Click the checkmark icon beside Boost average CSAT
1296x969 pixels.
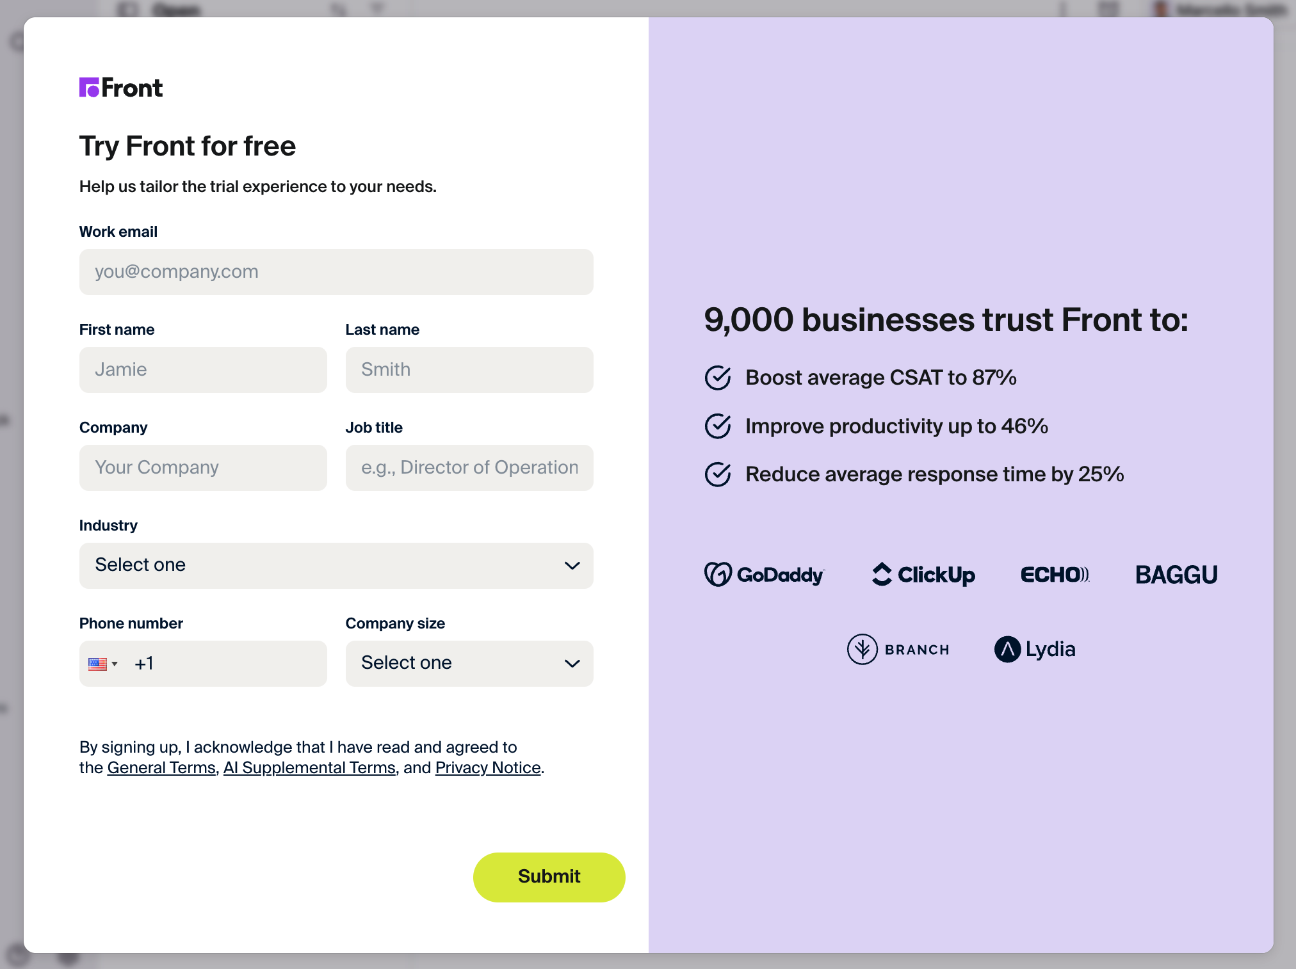tap(718, 378)
